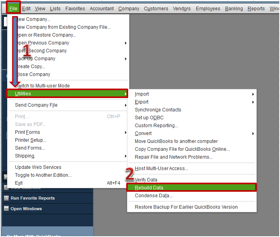Choose Host Multi-User Access
Image resolution: width=280 pixels, height=237 pixels.
[162, 168]
